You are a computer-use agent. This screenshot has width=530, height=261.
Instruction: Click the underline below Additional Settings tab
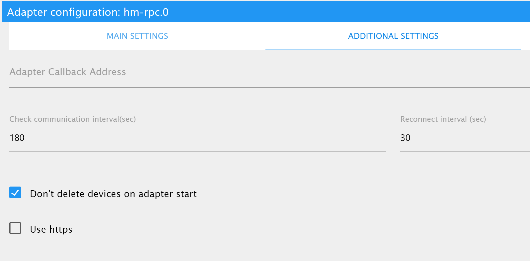[393, 49]
